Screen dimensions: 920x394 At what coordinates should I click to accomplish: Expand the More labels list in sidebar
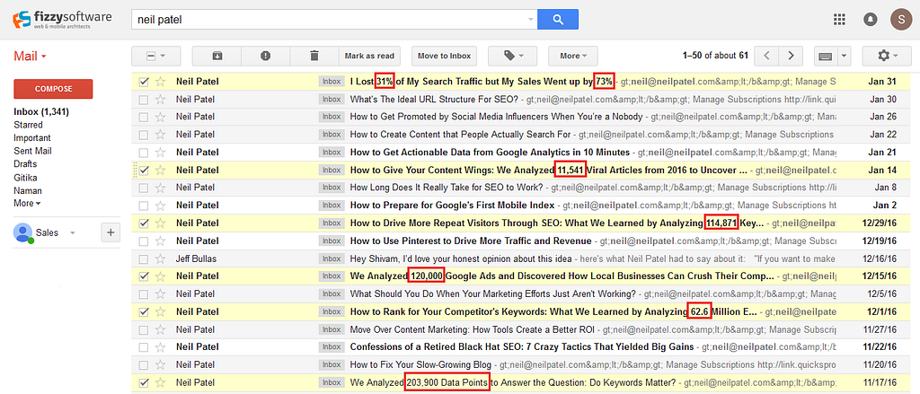click(27, 204)
